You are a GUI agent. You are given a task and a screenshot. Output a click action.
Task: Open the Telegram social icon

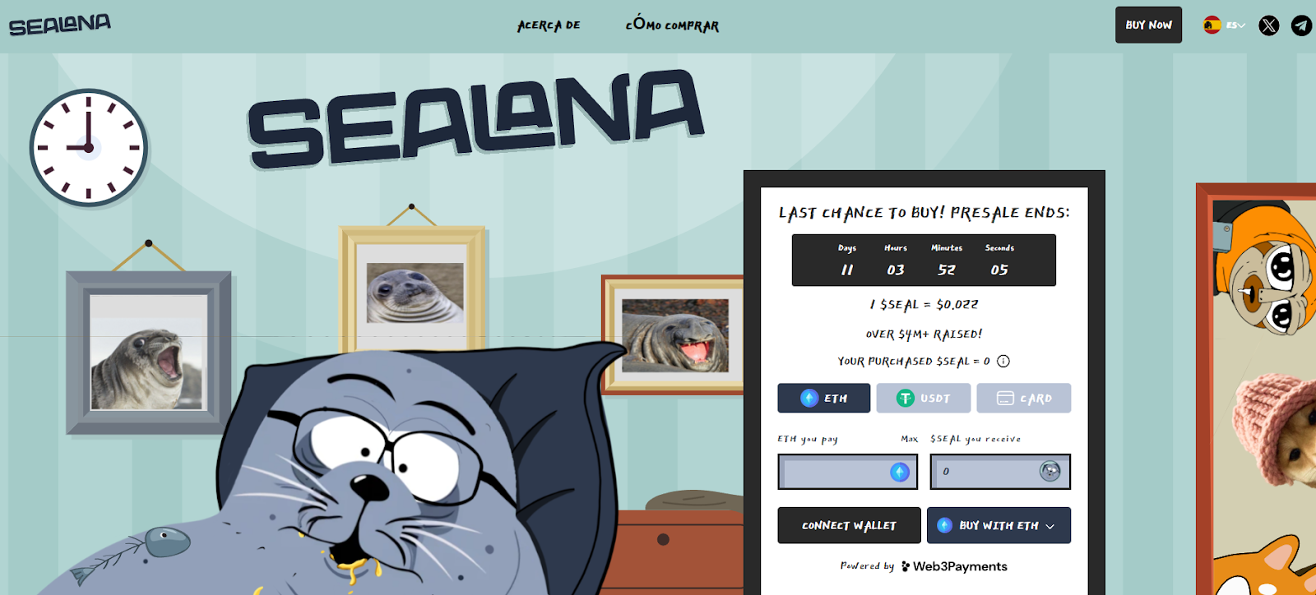(x=1301, y=25)
